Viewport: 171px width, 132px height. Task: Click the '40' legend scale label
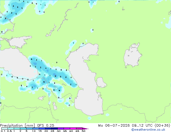pos(71,131)
